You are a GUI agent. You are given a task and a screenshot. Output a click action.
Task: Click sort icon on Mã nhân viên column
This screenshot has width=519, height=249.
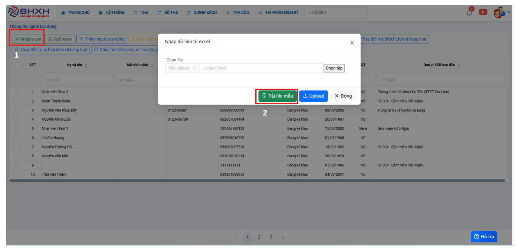[152, 65]
